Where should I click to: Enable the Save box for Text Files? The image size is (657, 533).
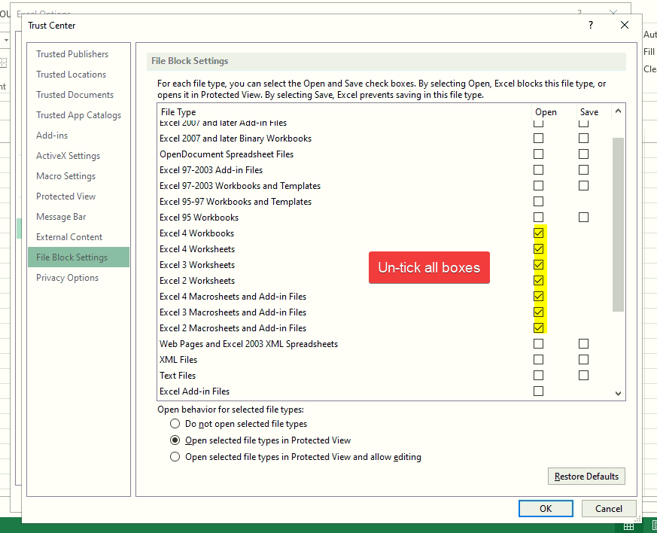pos(583,376)
